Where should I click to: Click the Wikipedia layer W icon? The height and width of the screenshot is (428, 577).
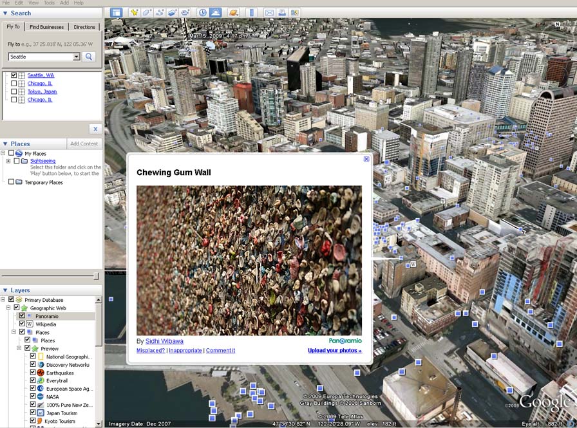pos(30,324)
